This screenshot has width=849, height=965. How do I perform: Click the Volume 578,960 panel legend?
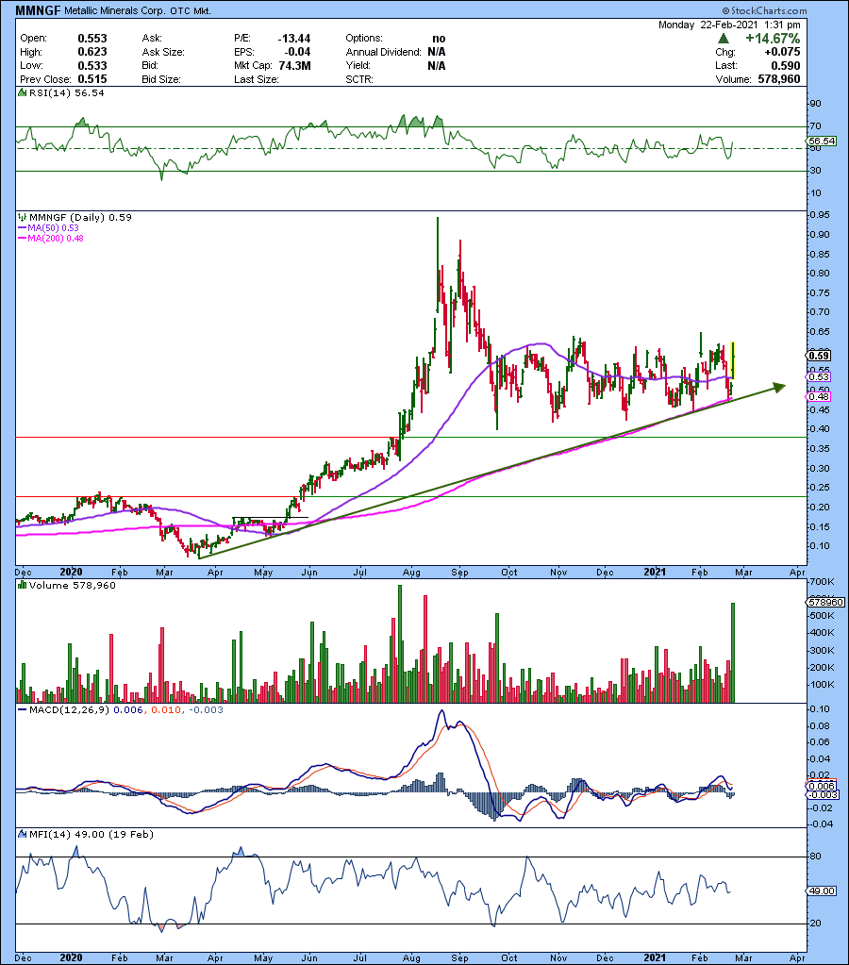tap(73, 585)
